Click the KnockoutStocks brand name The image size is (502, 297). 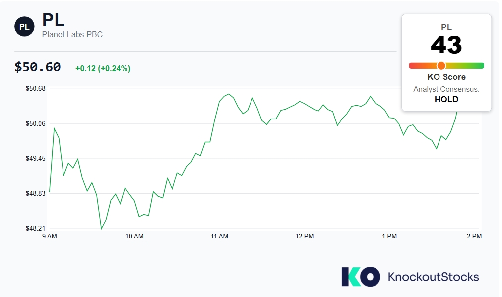coord(433,277)
